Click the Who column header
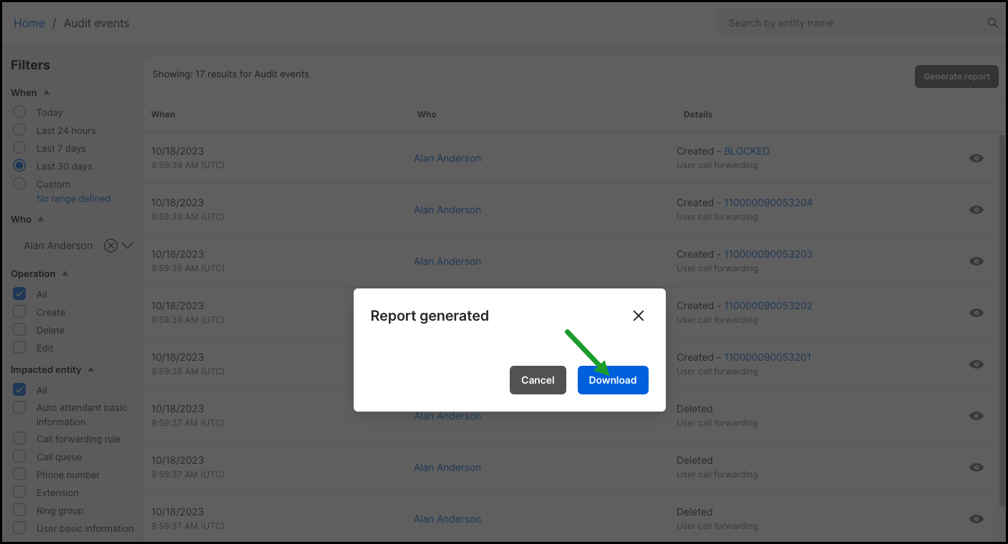Screen dimensions: 1008x544 point(427,115)
